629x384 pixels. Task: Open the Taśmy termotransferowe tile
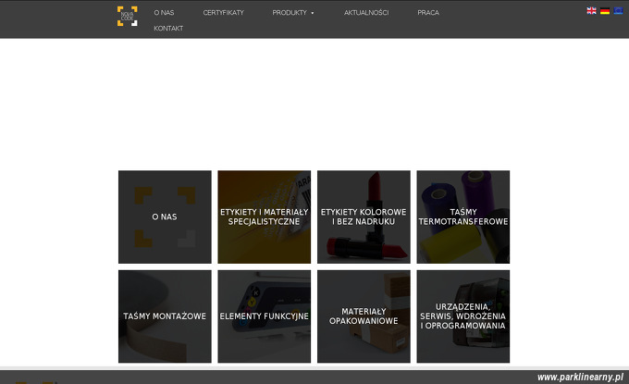[x=463, y=217]
